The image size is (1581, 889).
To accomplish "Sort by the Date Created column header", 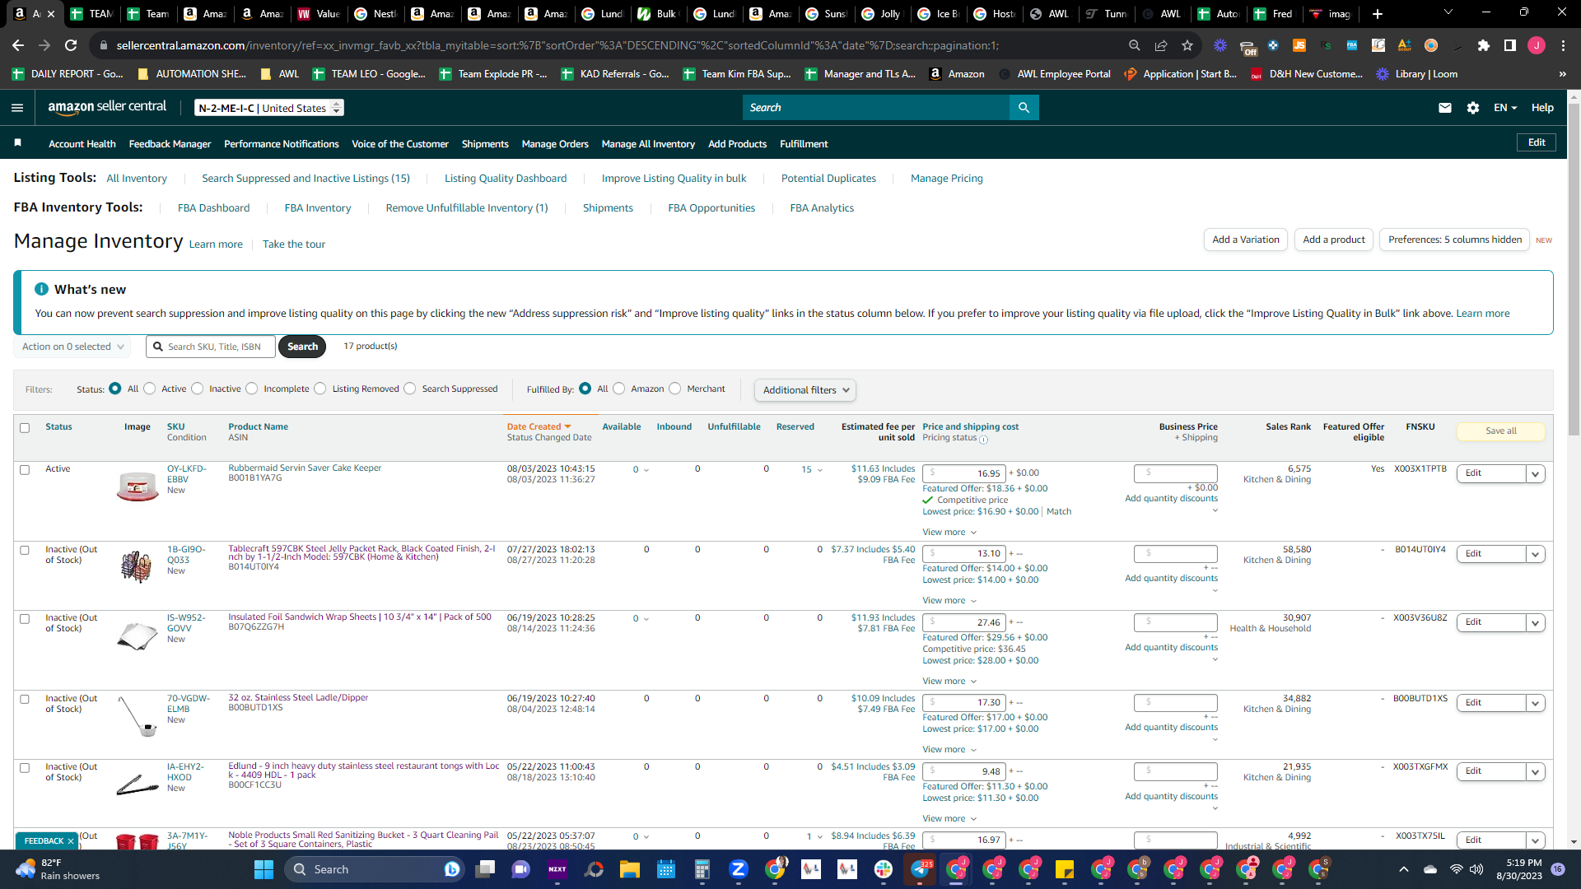I will pos(539,426).
